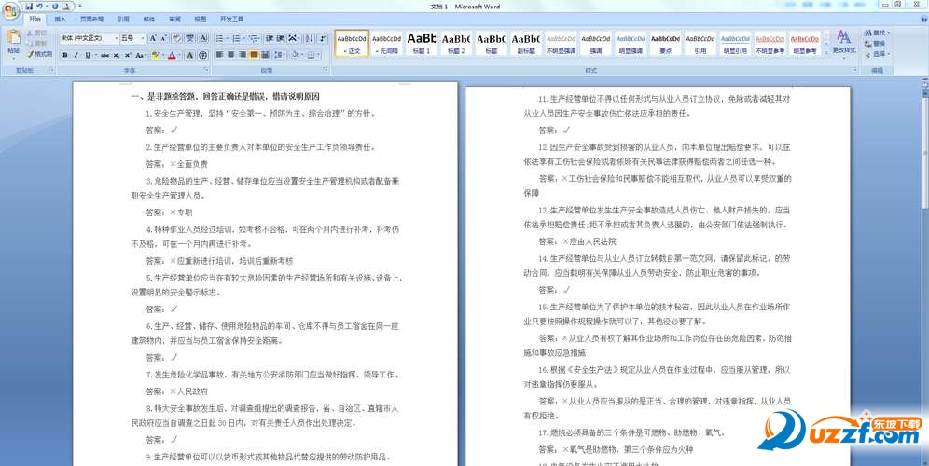The width and height of the screenshot is (929, 466).
Task: Open the font dialog launcher
Action: [205, 69]
